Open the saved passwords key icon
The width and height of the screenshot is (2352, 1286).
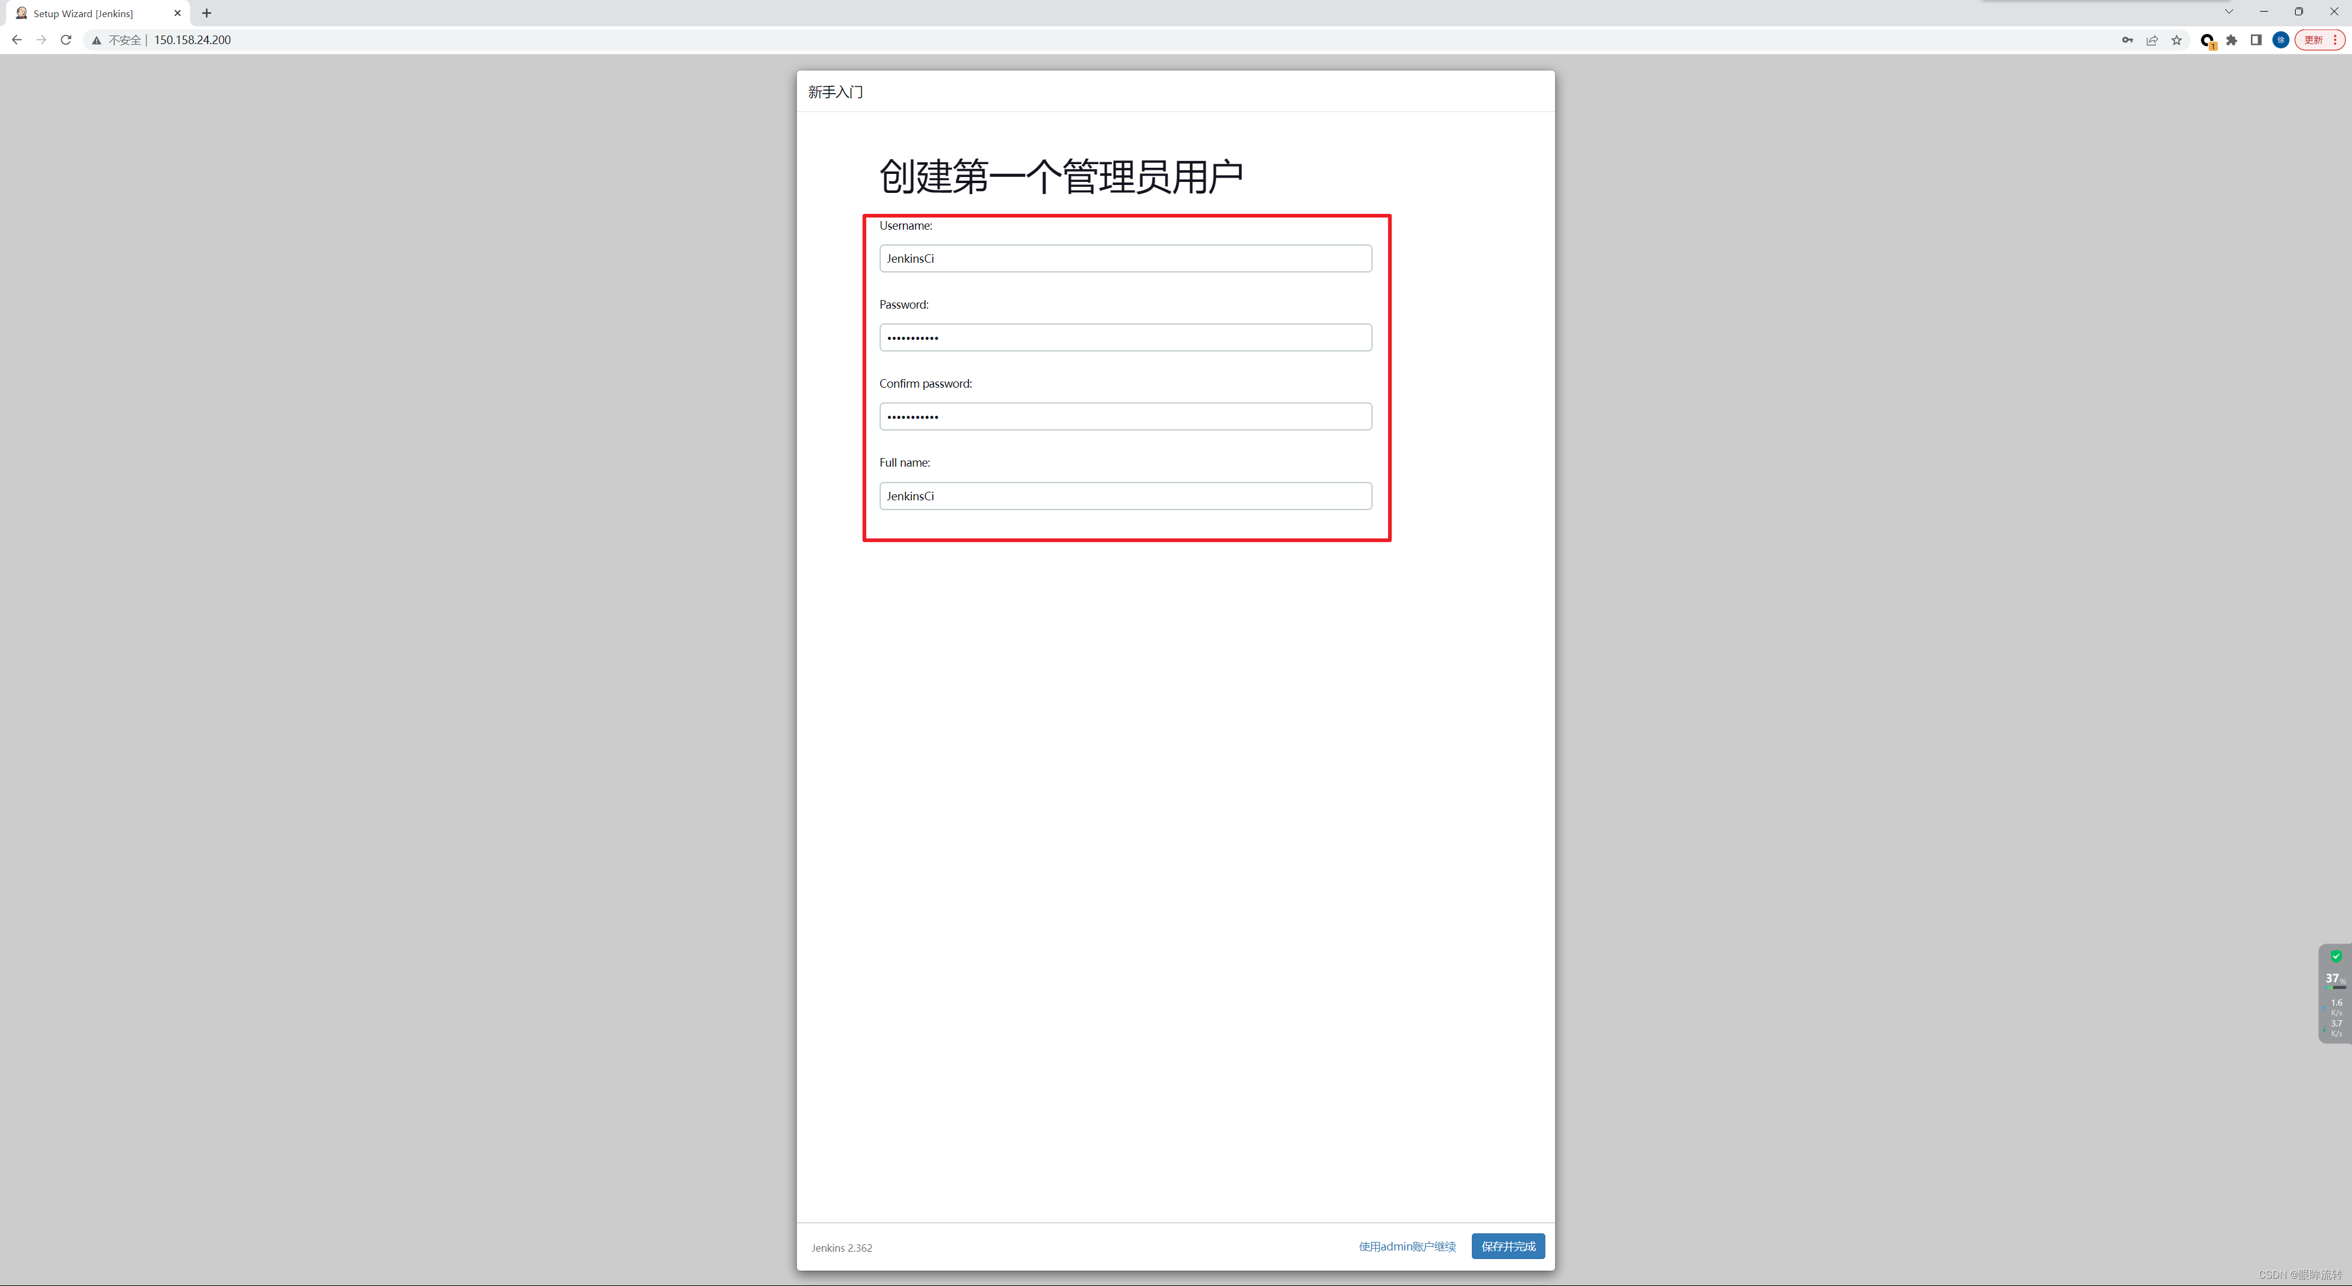[2127, 40]
